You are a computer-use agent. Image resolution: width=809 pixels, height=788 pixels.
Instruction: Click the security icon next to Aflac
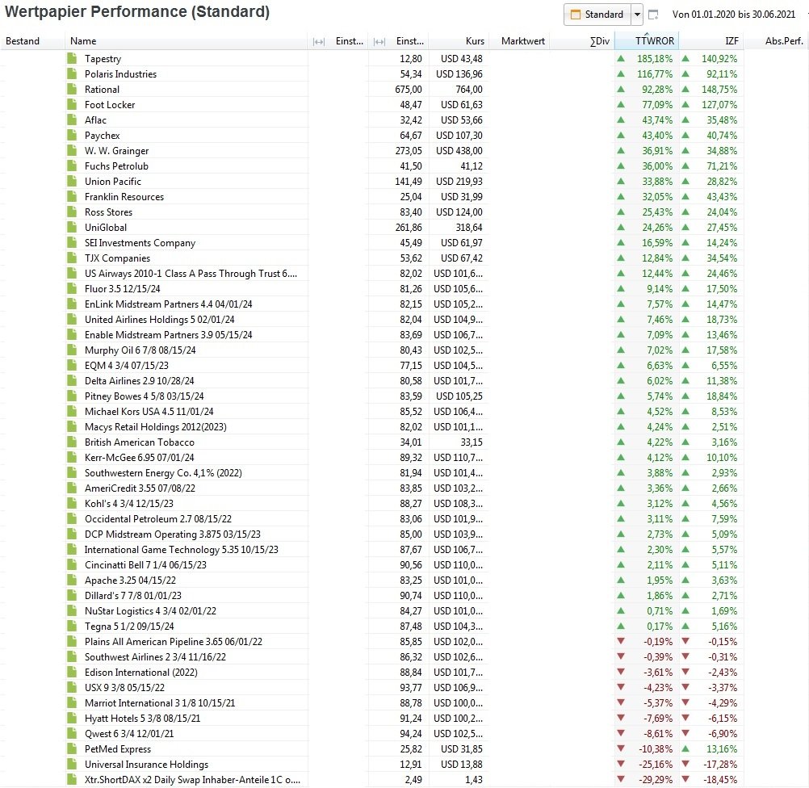coord(72,119)
